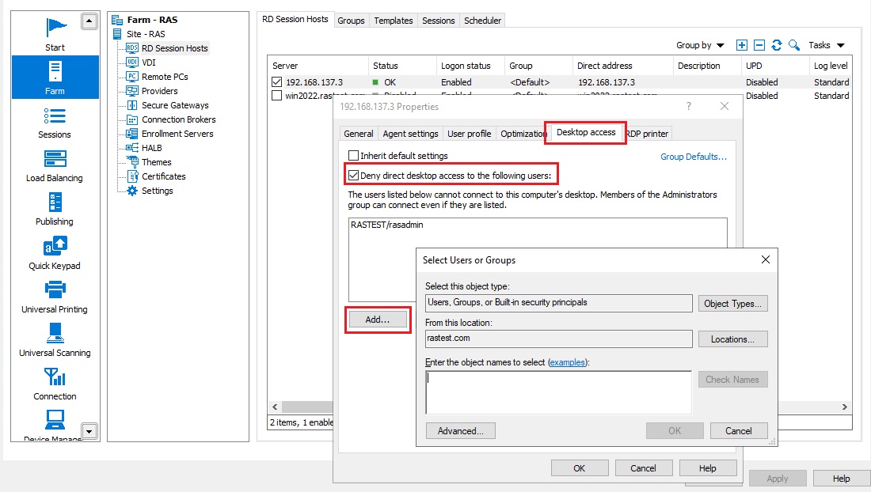Uncheck Deny direct desktop access checkbox

353,176
